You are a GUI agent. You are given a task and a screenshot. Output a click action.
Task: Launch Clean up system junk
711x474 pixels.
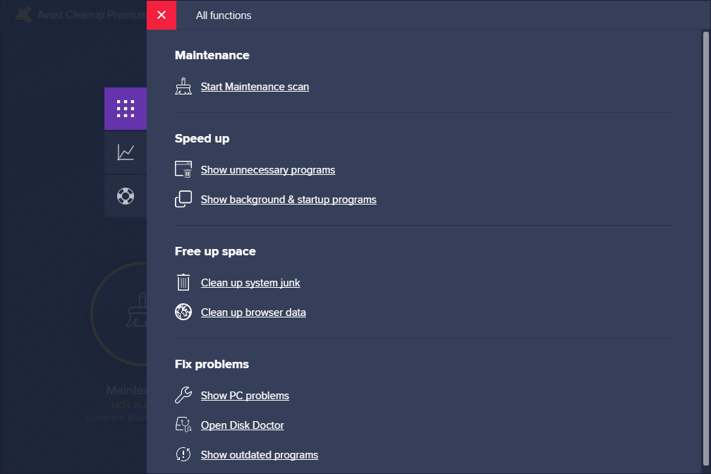[x=250, y=282]
